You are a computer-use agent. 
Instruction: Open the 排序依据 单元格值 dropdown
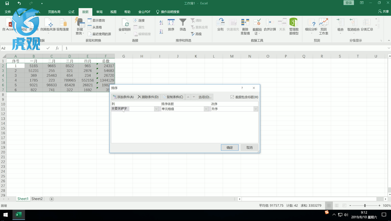pos(206,109)
